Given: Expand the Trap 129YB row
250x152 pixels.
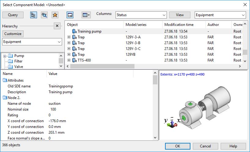Looking at the screenshot, I should click(69, 55).
